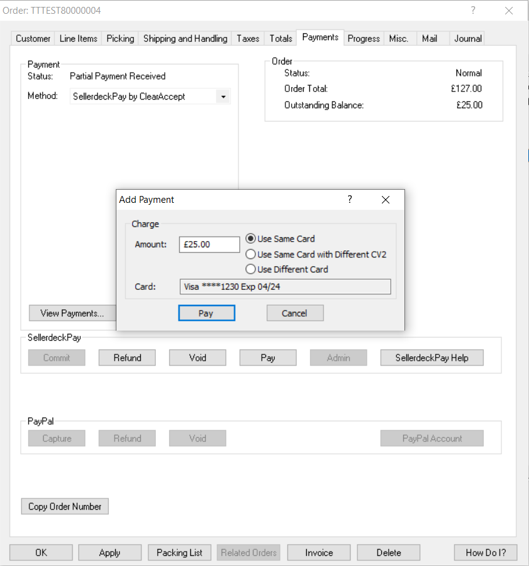Select Use Different Card radio button
This screenshot has width=529, height=566.
tap(251, 269)
